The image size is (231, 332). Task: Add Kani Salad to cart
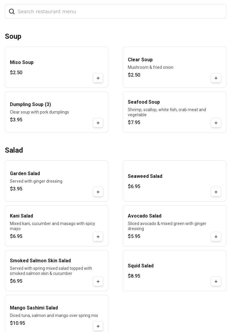coord(98,237)
